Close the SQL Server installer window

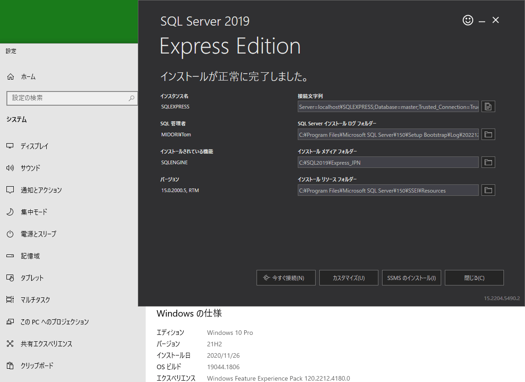(x=496, y=20)
